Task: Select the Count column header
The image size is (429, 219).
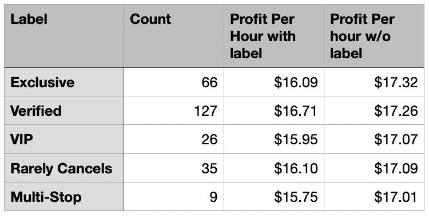Action: click(174, 36)
